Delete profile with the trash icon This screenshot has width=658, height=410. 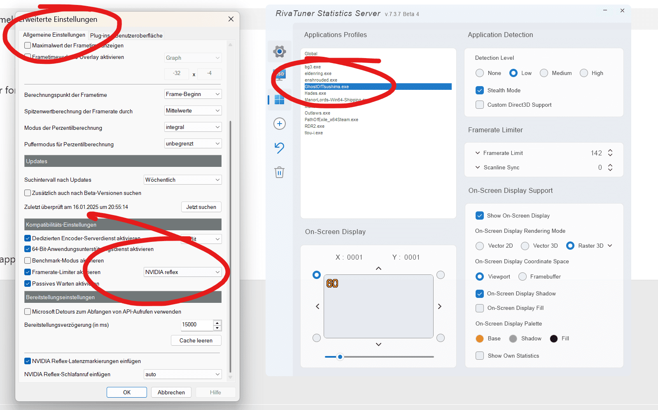coord(280,172)
